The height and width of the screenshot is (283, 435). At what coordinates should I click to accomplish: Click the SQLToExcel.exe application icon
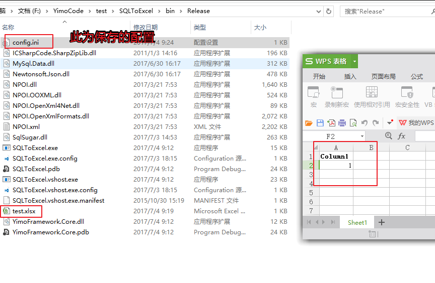point(6,148)
